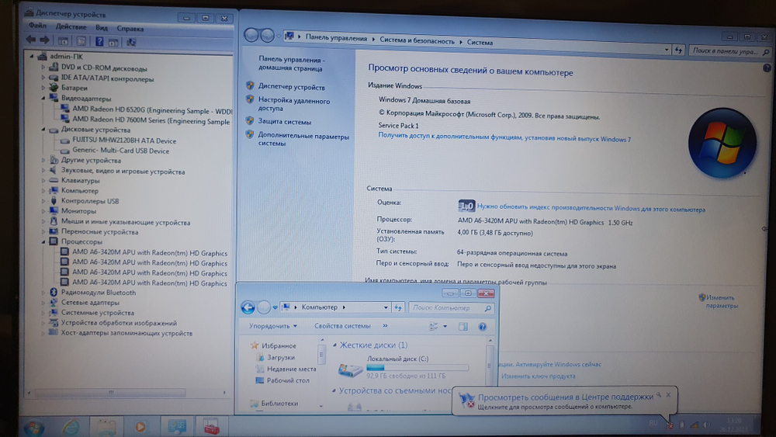Collapse the Дисковые устройства tree node
The height and width of the screenshot is (437, 776).
[43, 130]
